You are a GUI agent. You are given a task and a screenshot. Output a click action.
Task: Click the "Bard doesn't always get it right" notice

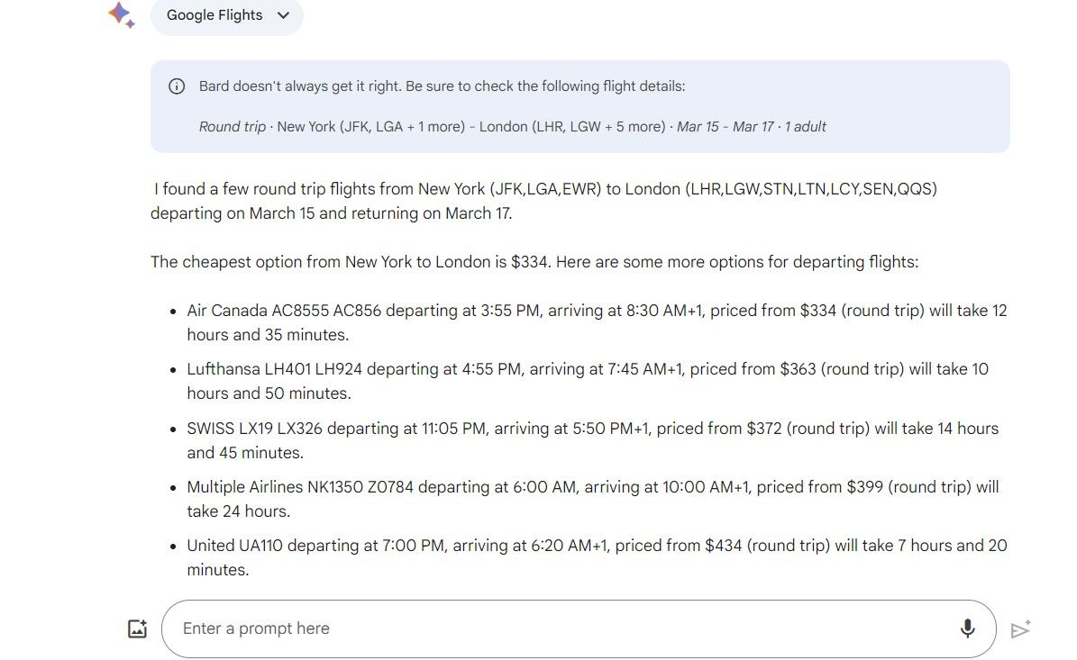[x=442, y=86]
